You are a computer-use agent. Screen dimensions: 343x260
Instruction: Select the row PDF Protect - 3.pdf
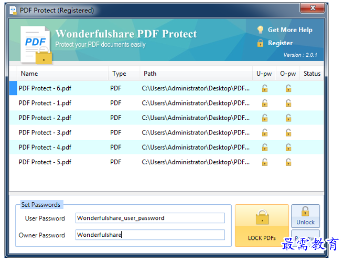(166, 133)
